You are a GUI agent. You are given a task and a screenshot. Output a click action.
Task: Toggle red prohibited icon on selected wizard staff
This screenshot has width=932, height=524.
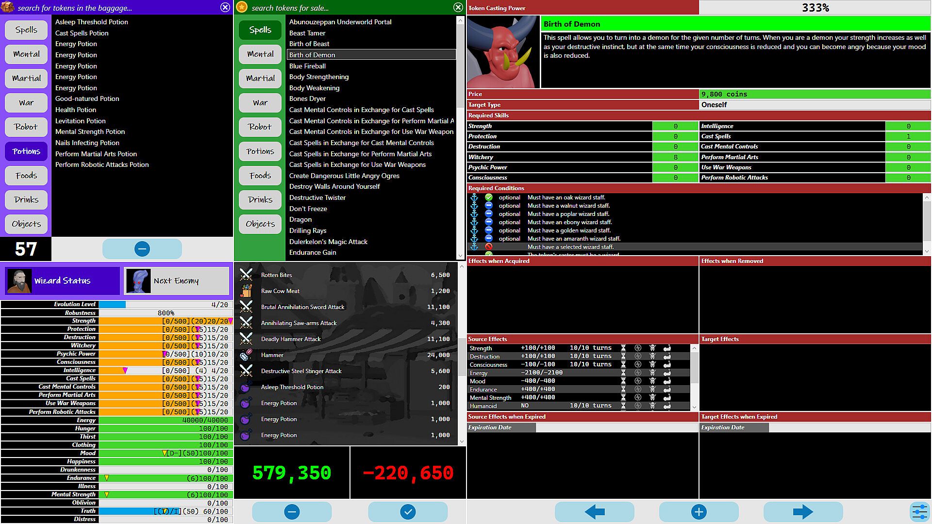coord(489,247)
